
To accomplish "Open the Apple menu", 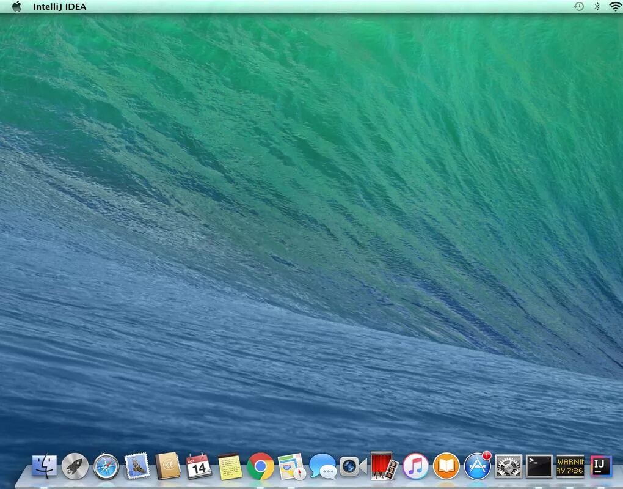I will pyautogui.click(x=16, y=6).
